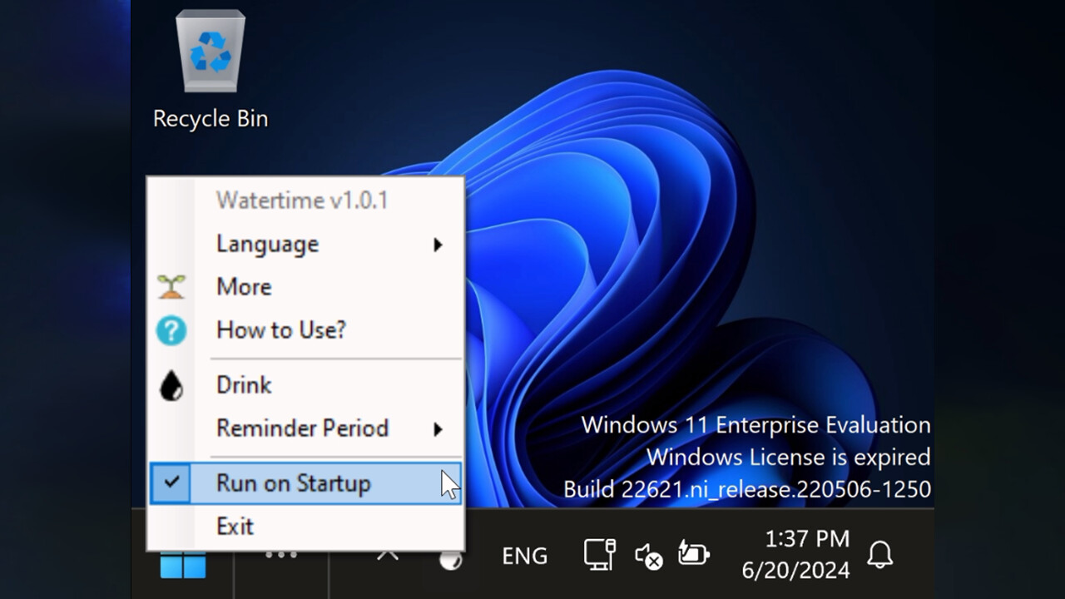This screenshot has width=1065, height=599.
Task: Trigger a Drink reminder now
Action: click(243, 384)
